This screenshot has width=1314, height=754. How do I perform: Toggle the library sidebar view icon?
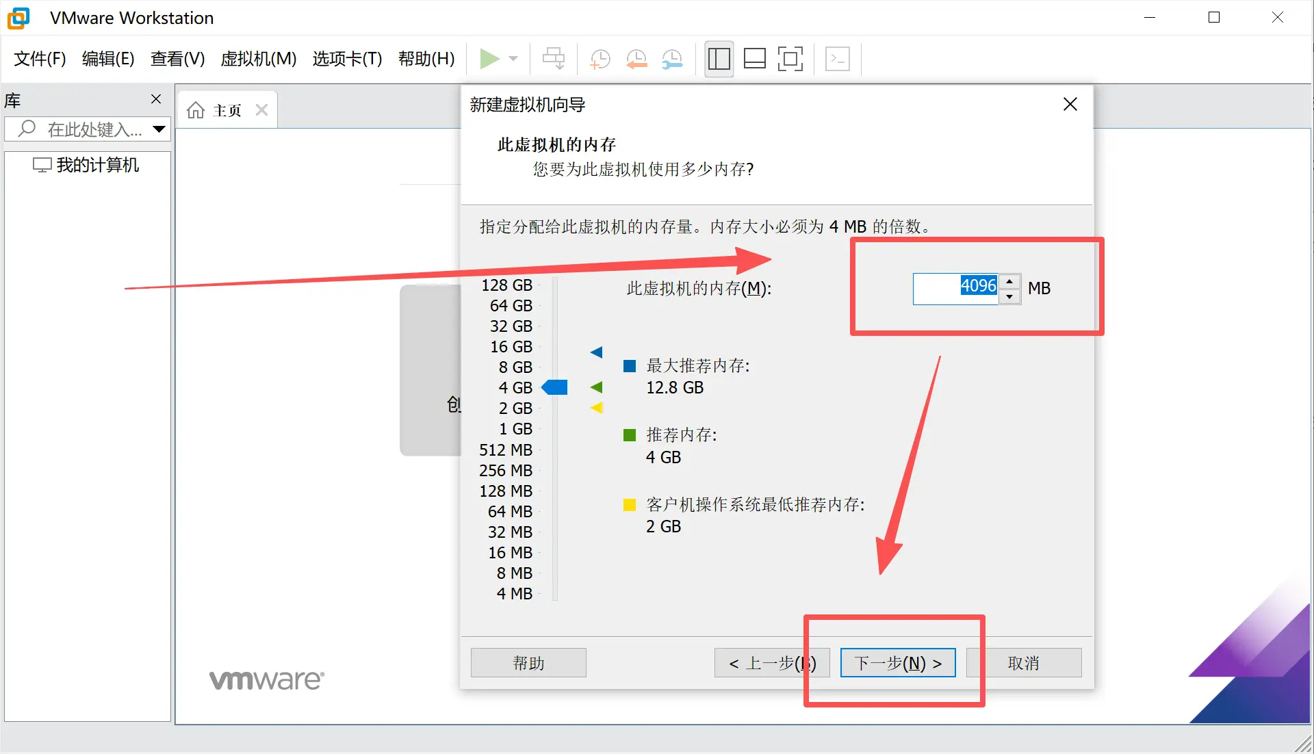(719, 59)
